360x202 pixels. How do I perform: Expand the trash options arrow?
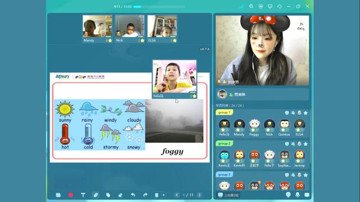[x=164, y=195]
